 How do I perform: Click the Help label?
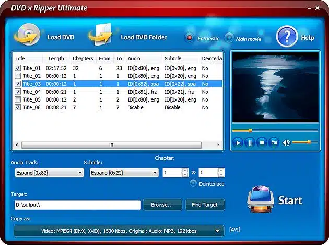(x=308, y=38)
